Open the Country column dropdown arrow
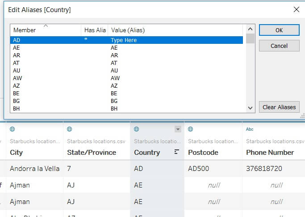The height and width of the screenshot is (217, 305). 178,129
